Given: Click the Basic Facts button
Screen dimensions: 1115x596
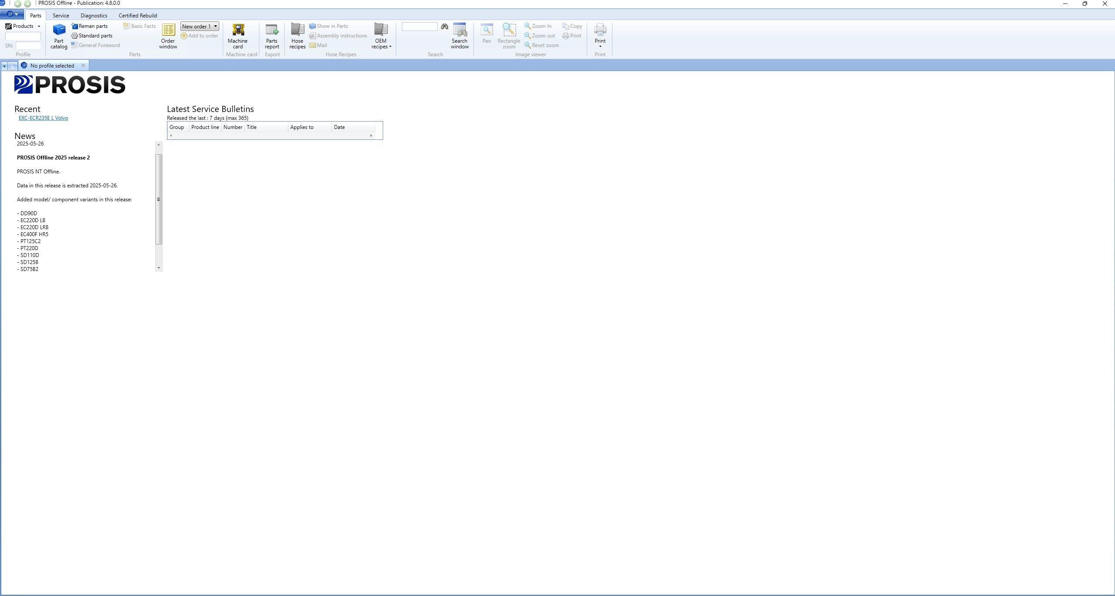Looking at the screenshot, I should (x=139, y=26).
